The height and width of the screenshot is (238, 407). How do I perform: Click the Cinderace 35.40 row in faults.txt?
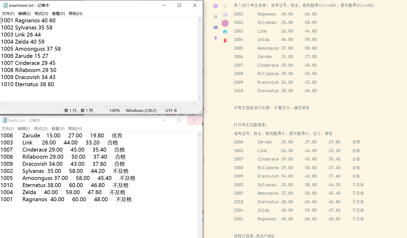click(63, 150)
